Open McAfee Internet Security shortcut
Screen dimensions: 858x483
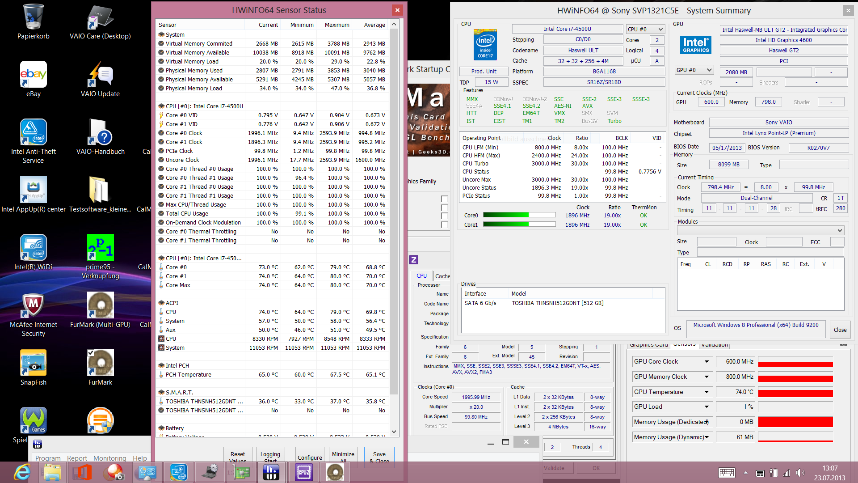click(x=33, y=305)
